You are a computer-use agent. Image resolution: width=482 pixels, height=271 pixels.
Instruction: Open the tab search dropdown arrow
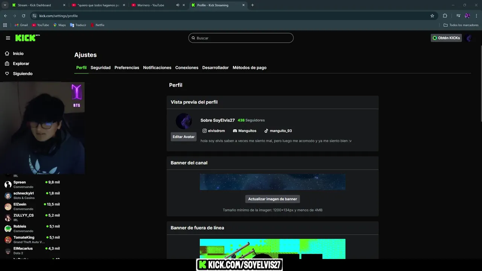pyautogui.click(x=5, y=5)
